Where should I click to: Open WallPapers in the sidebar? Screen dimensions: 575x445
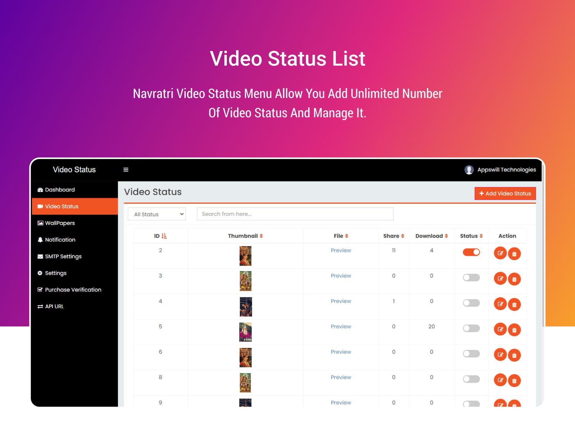click(60, 223)
